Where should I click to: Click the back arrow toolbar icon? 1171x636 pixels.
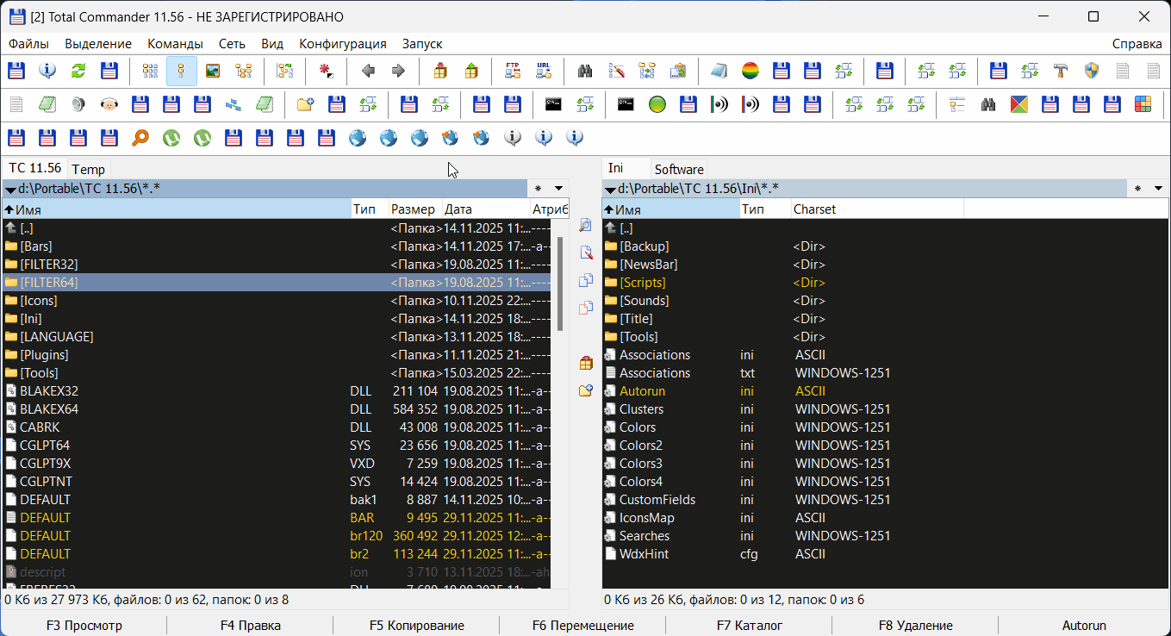point(368,71)
